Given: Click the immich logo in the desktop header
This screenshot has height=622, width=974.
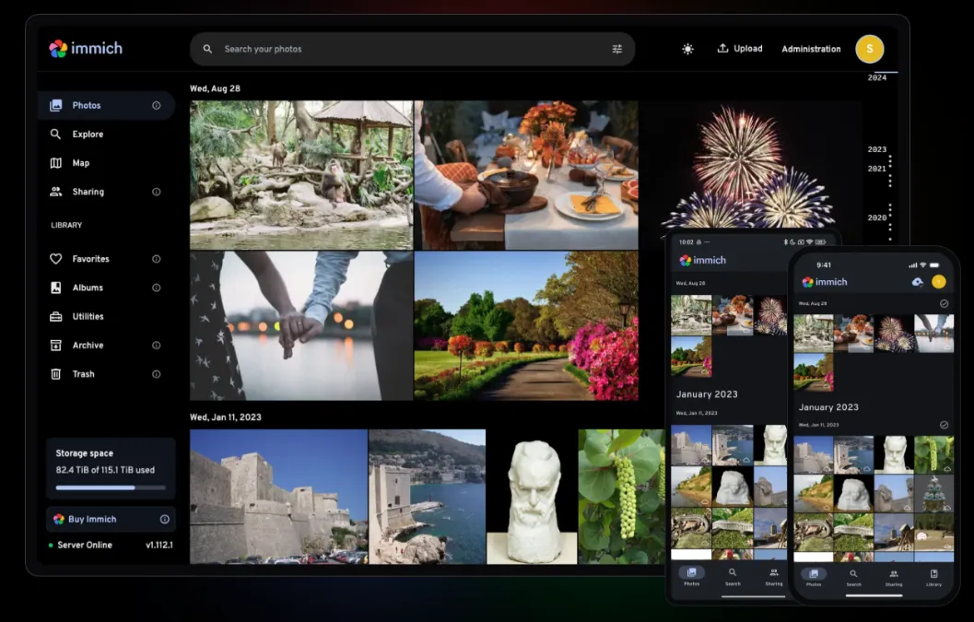Looking at the screenshot, I should 85,49.
